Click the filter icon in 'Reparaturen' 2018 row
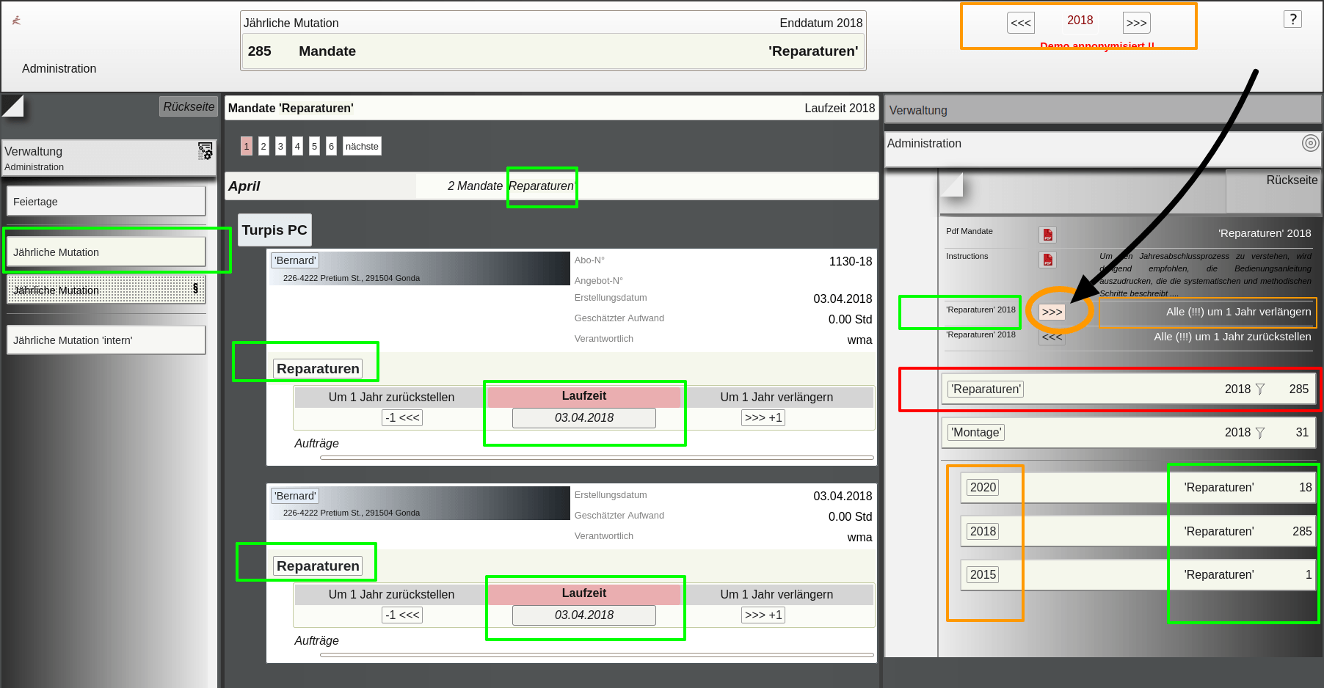This screenshot has height=688, width=1324. [1260, 389]
